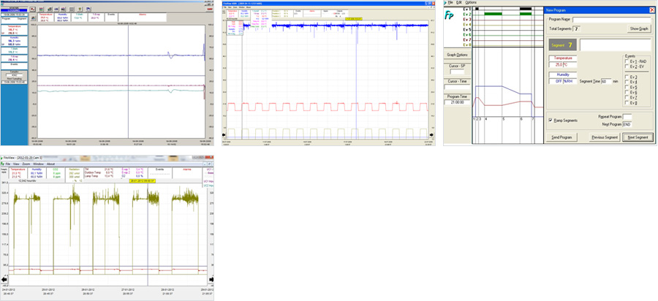658x301 pixels.
Task: Tick the Ev 3 checkbox in Events group
Action: point(627,77)
